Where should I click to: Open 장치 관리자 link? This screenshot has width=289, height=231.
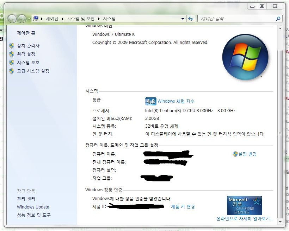28,46
